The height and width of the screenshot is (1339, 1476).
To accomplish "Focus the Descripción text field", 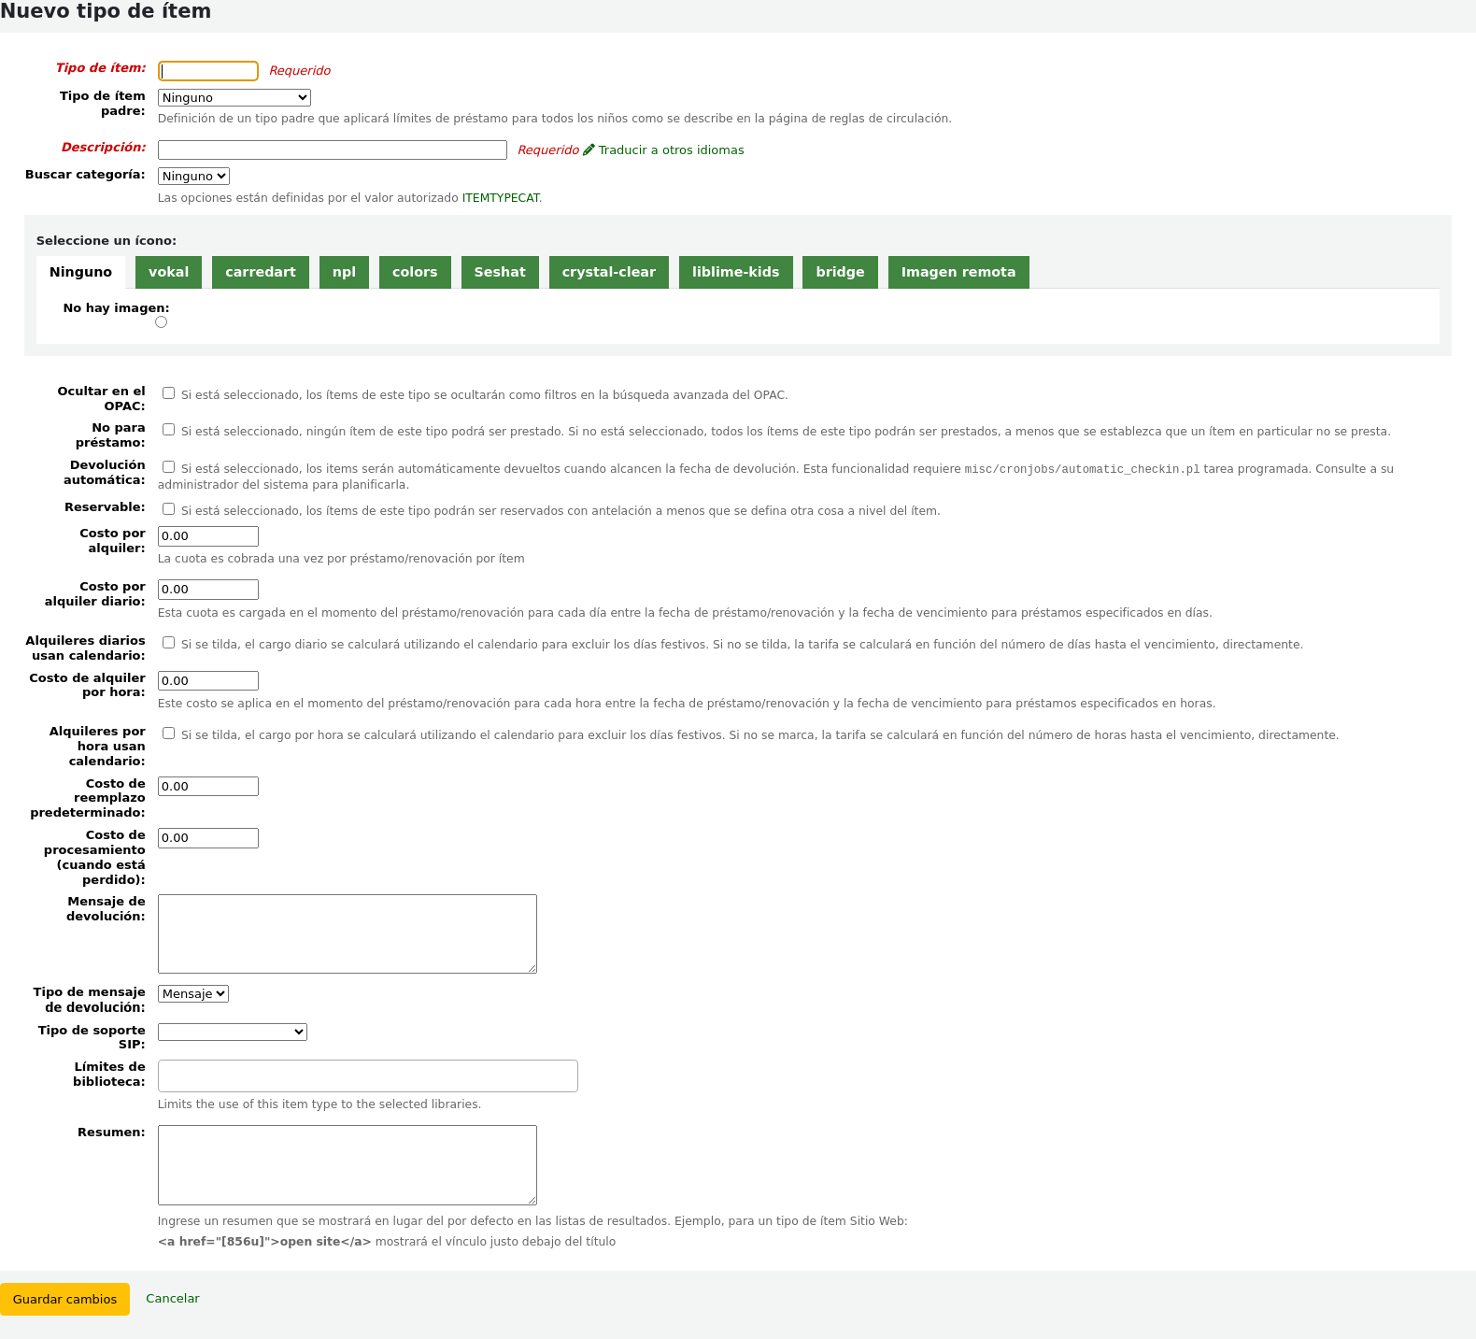I will 332,150.
